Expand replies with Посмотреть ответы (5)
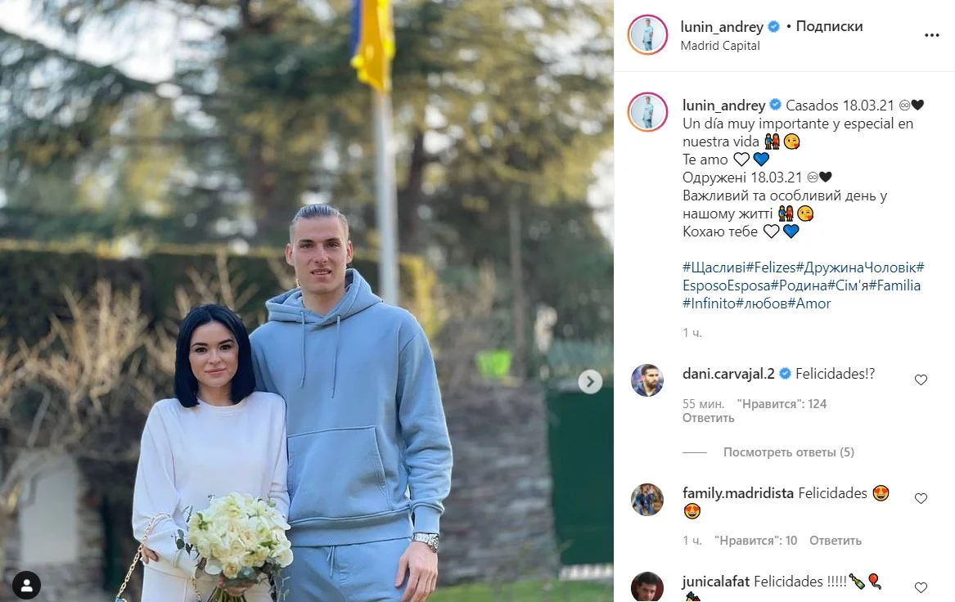The width and height of the screenshot is (955, 602). (788, 452)
